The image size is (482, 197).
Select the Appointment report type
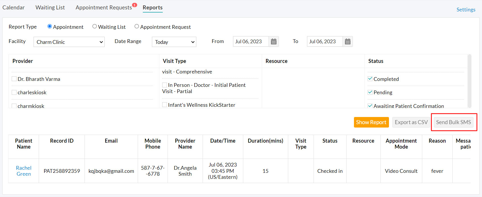50,26
